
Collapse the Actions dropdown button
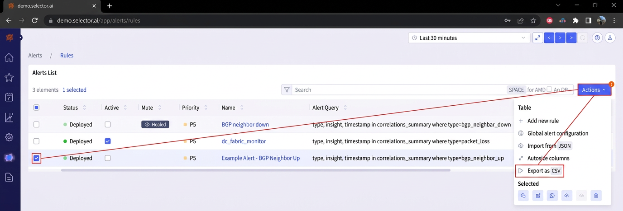tap(594, 90)
